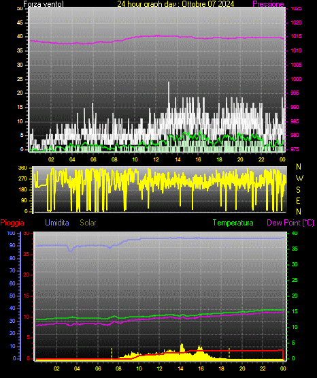Image resolution: width=317 pixels, height=378 pixels.
Task: Click the red 'Pioggia' legend label
Action: [12, 223]
